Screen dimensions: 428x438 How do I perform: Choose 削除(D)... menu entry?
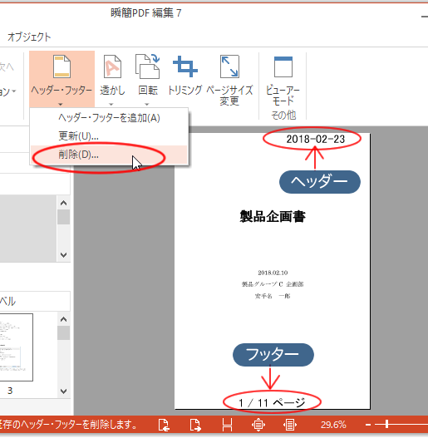click(109, 155)
